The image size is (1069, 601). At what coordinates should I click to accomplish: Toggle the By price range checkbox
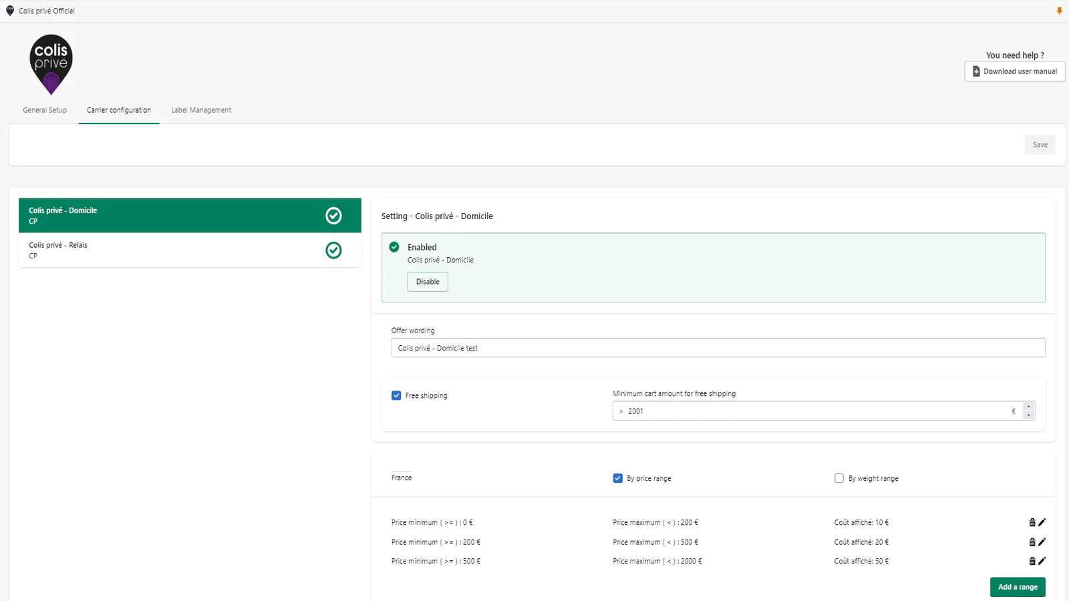click(x=617, y=478)
